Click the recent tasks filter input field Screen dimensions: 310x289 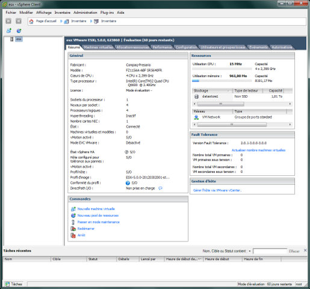[x=270, y=251]
